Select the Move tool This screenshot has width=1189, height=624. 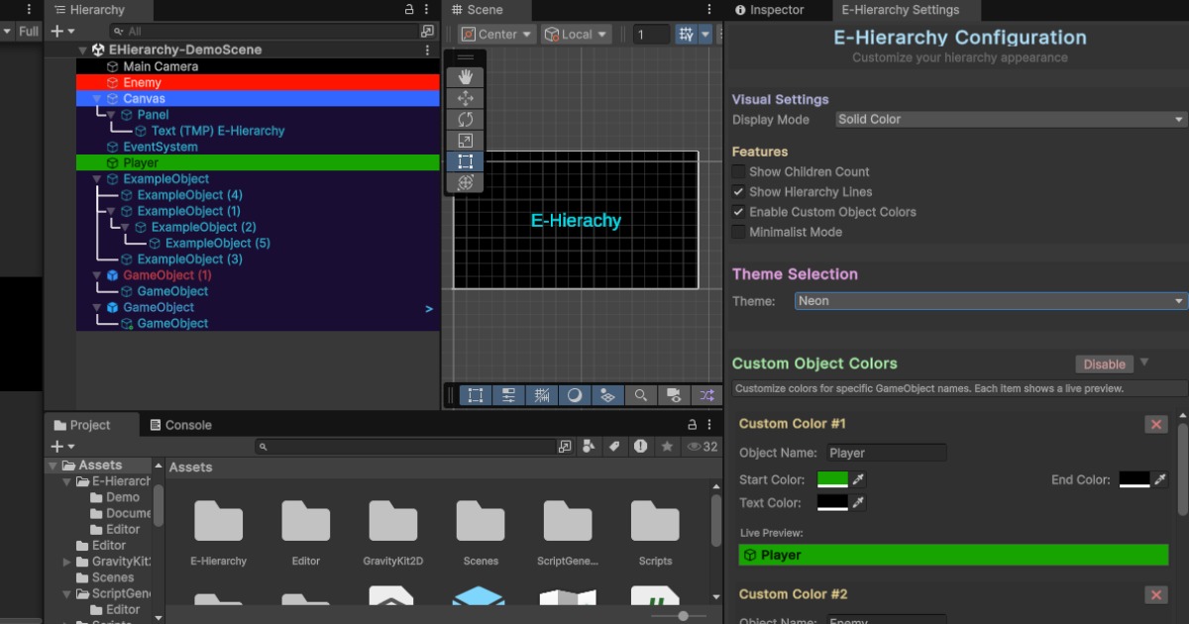tap(465, 97)
